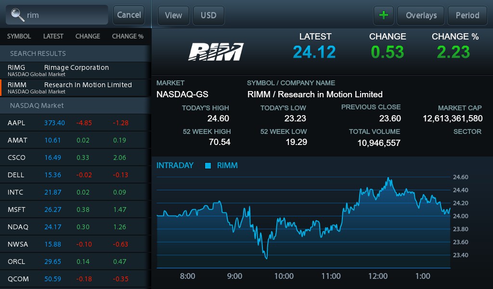The height and width of the screenshot is (289, 493).
Task: Select the DELL stock row
Action: pos(76,175)
